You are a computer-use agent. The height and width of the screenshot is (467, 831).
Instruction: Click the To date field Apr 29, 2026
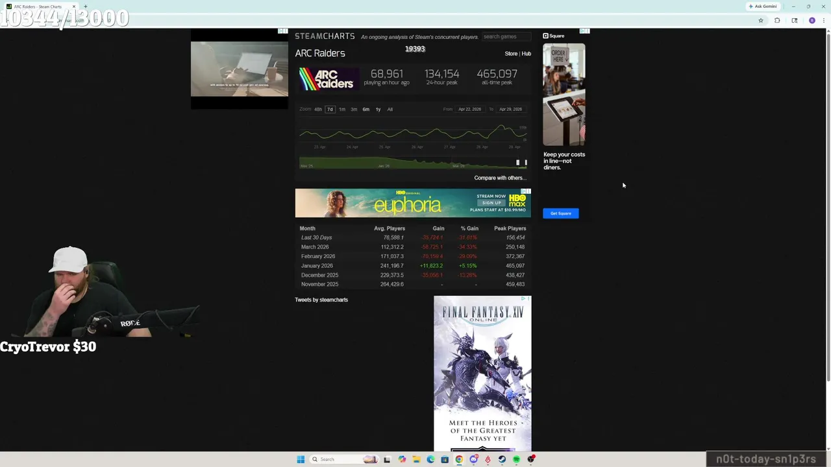click(x=510, y=109)
